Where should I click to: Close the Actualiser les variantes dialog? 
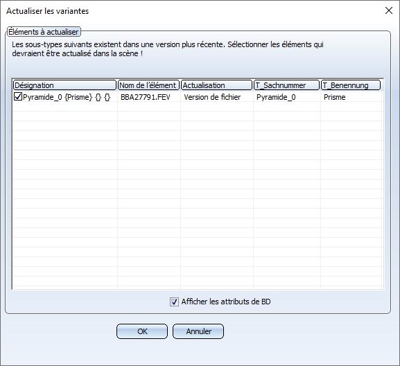click(x=389, y=10)
